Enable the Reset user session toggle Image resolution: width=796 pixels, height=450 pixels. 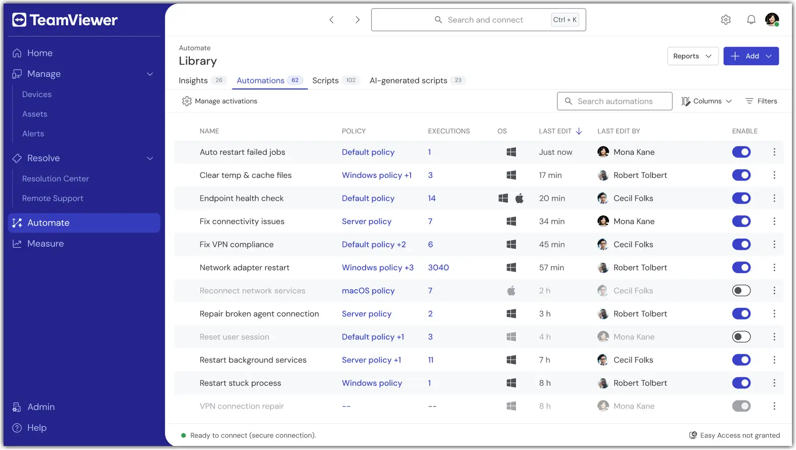point(741,337)
